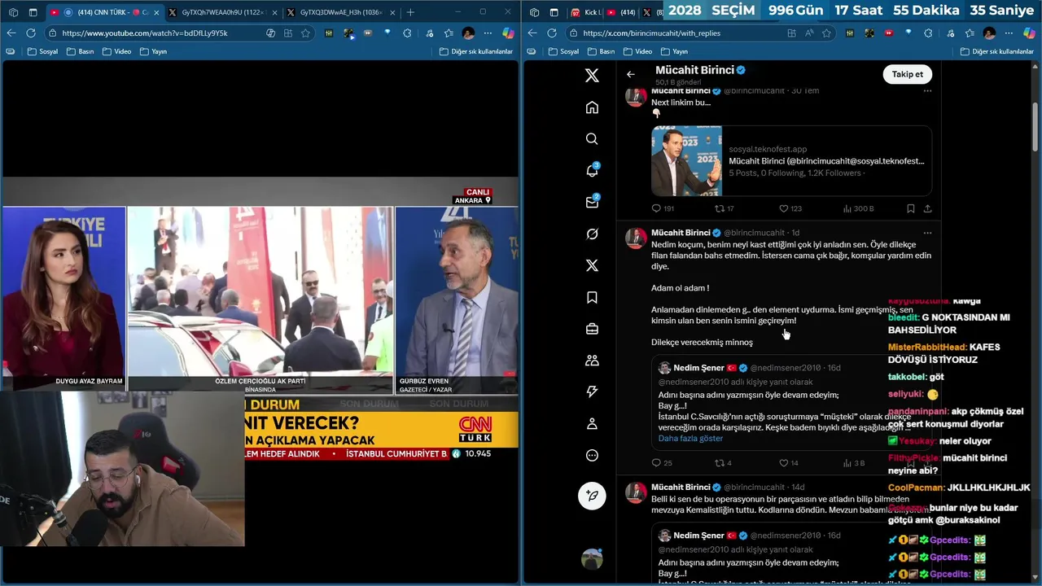Open more menu on the 'Nedim koçum' post

(x=927, y=233)
